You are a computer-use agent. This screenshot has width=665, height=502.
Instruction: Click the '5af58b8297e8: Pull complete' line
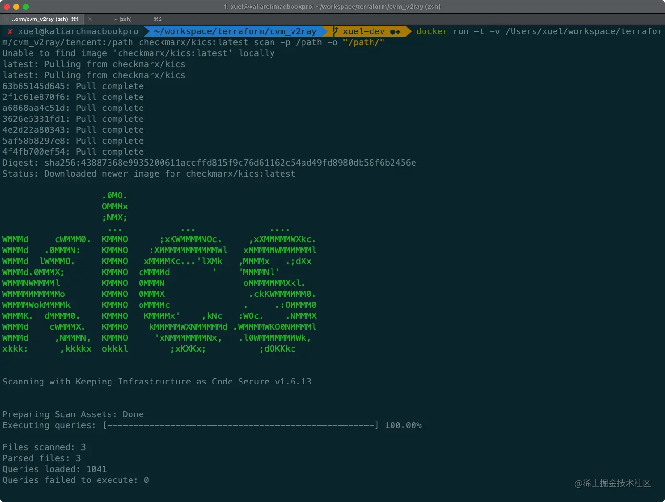[73, 141]
